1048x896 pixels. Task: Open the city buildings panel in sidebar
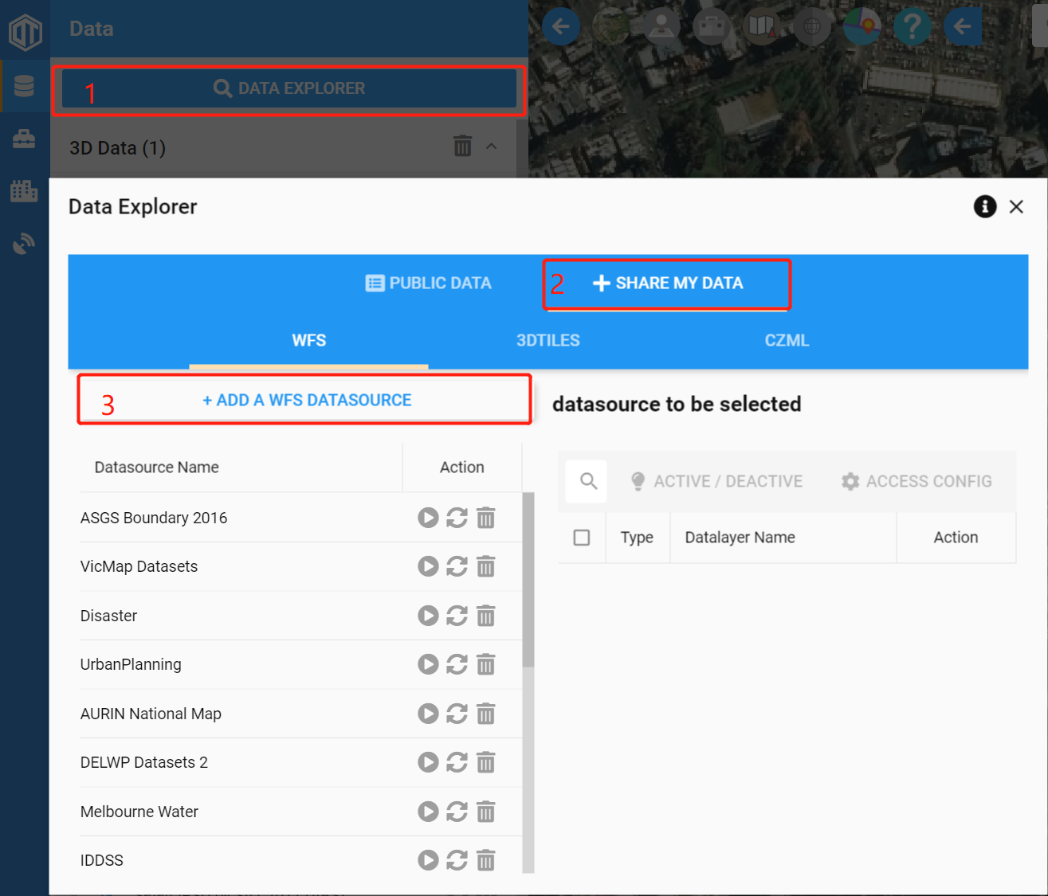click(x=24, y=190)
